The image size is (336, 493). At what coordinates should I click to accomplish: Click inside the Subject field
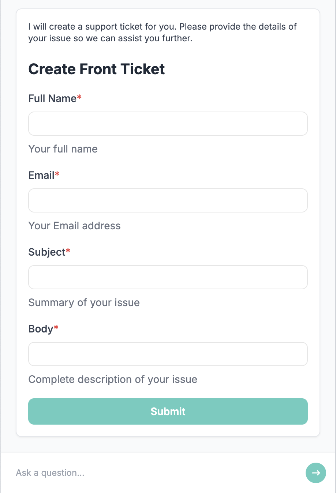click(x=168, y=277)
